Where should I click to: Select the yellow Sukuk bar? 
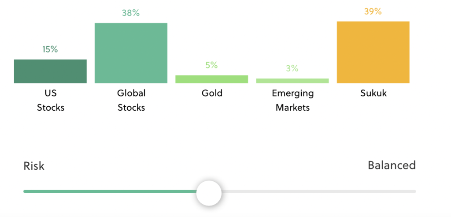[373, 52]
